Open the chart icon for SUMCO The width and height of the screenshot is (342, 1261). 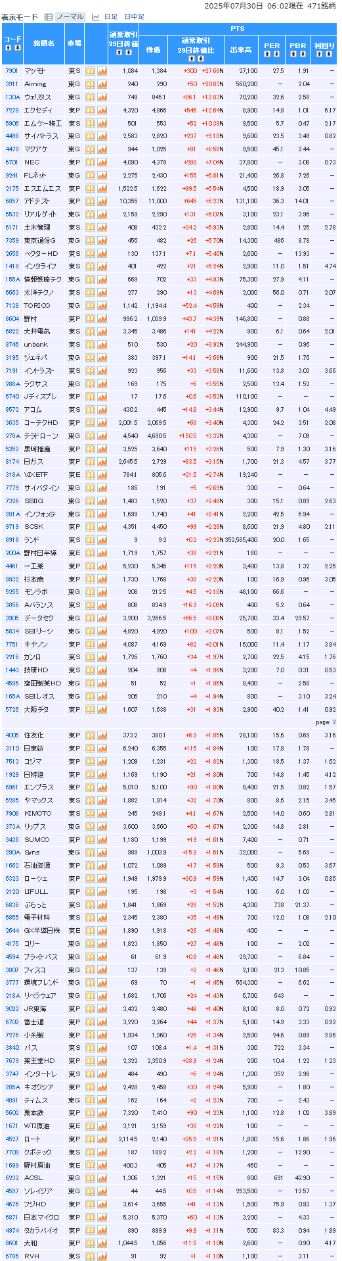102,839
